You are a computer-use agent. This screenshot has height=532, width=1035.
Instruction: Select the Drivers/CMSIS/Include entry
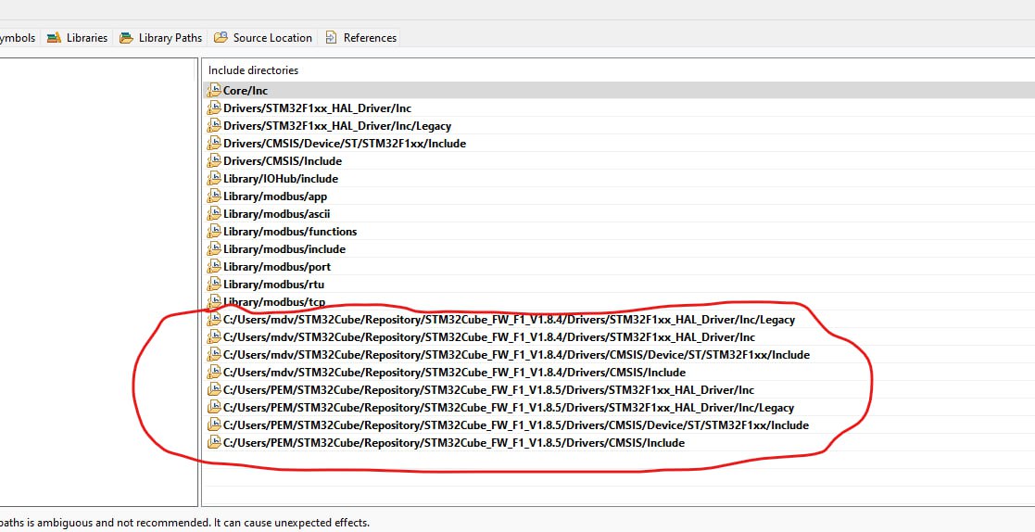coord(619,161)
